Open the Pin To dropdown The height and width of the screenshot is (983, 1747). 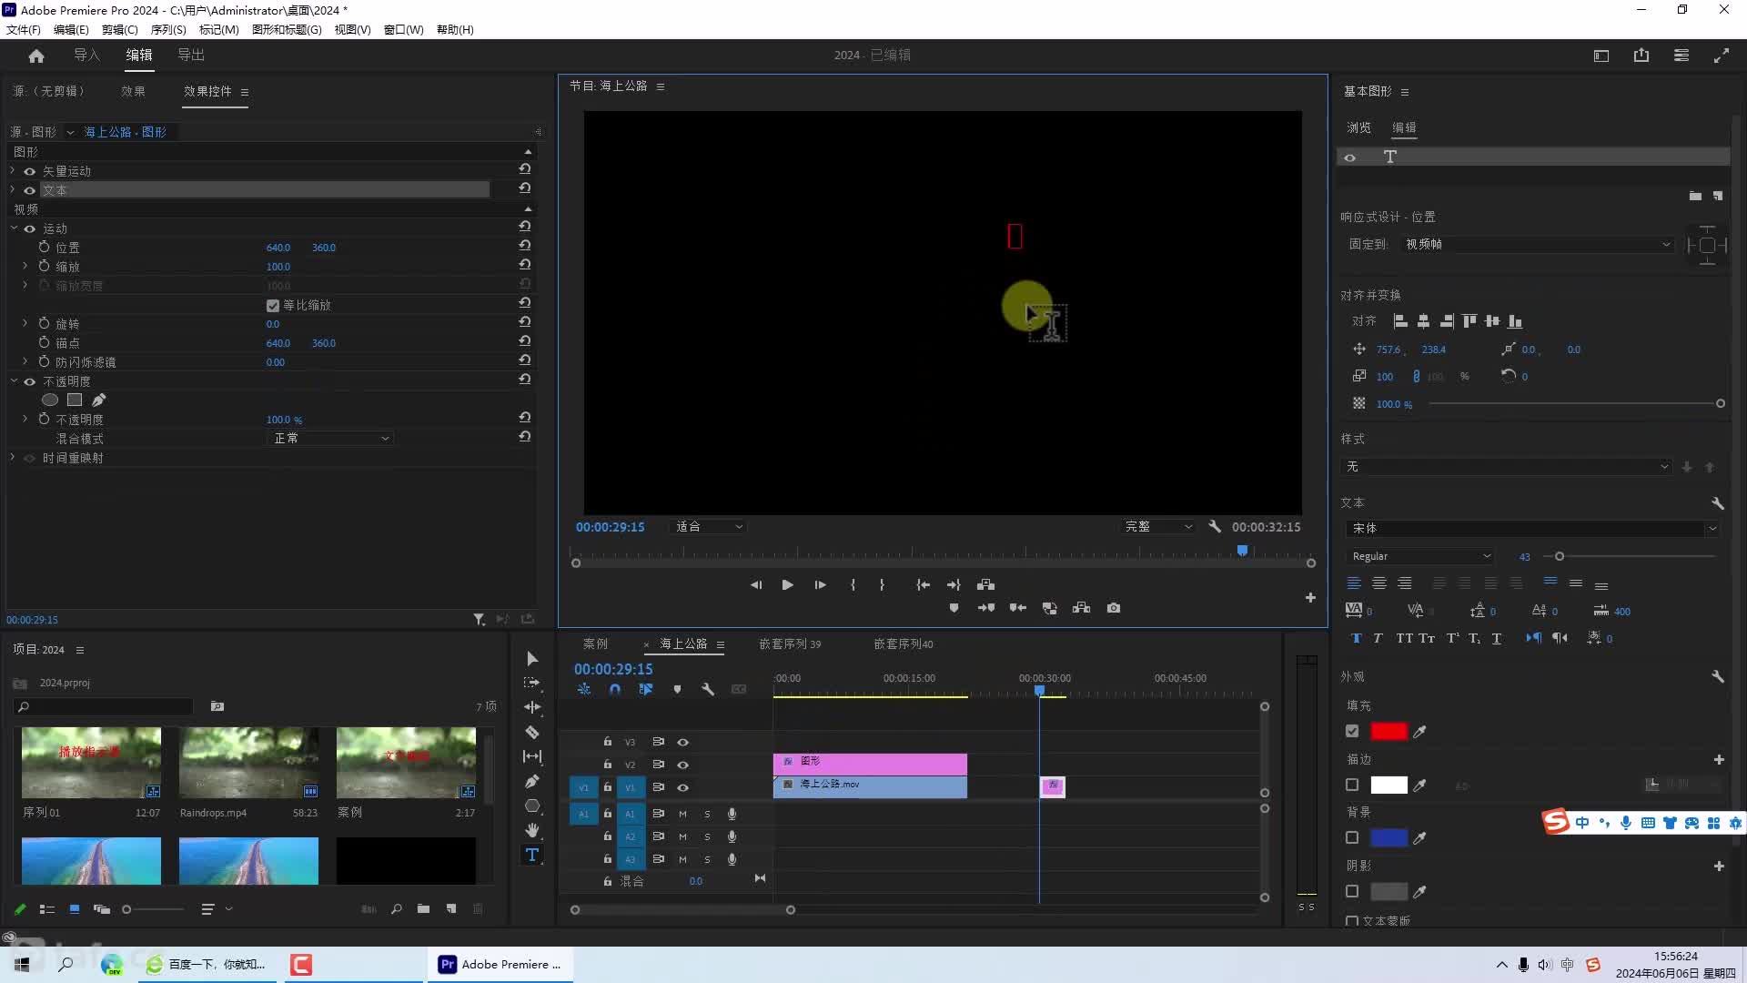tap(1538, 244)
